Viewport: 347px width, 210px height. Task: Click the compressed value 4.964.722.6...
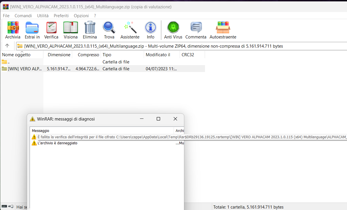[x=87, y=69]
